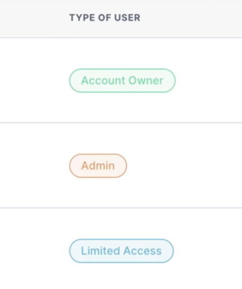The height and width of the screenshot is (289, 242).
Task: Pick the first user type tag, Account Owner
Action: (122, 80)
